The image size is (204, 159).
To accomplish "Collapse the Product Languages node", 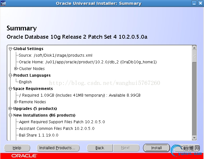I will click(x=10, y=75).
